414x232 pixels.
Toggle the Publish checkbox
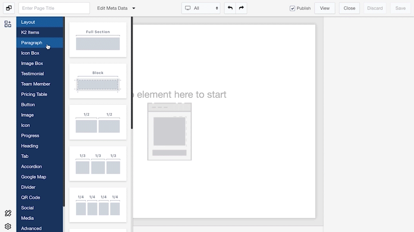click(x=292, y=8)
